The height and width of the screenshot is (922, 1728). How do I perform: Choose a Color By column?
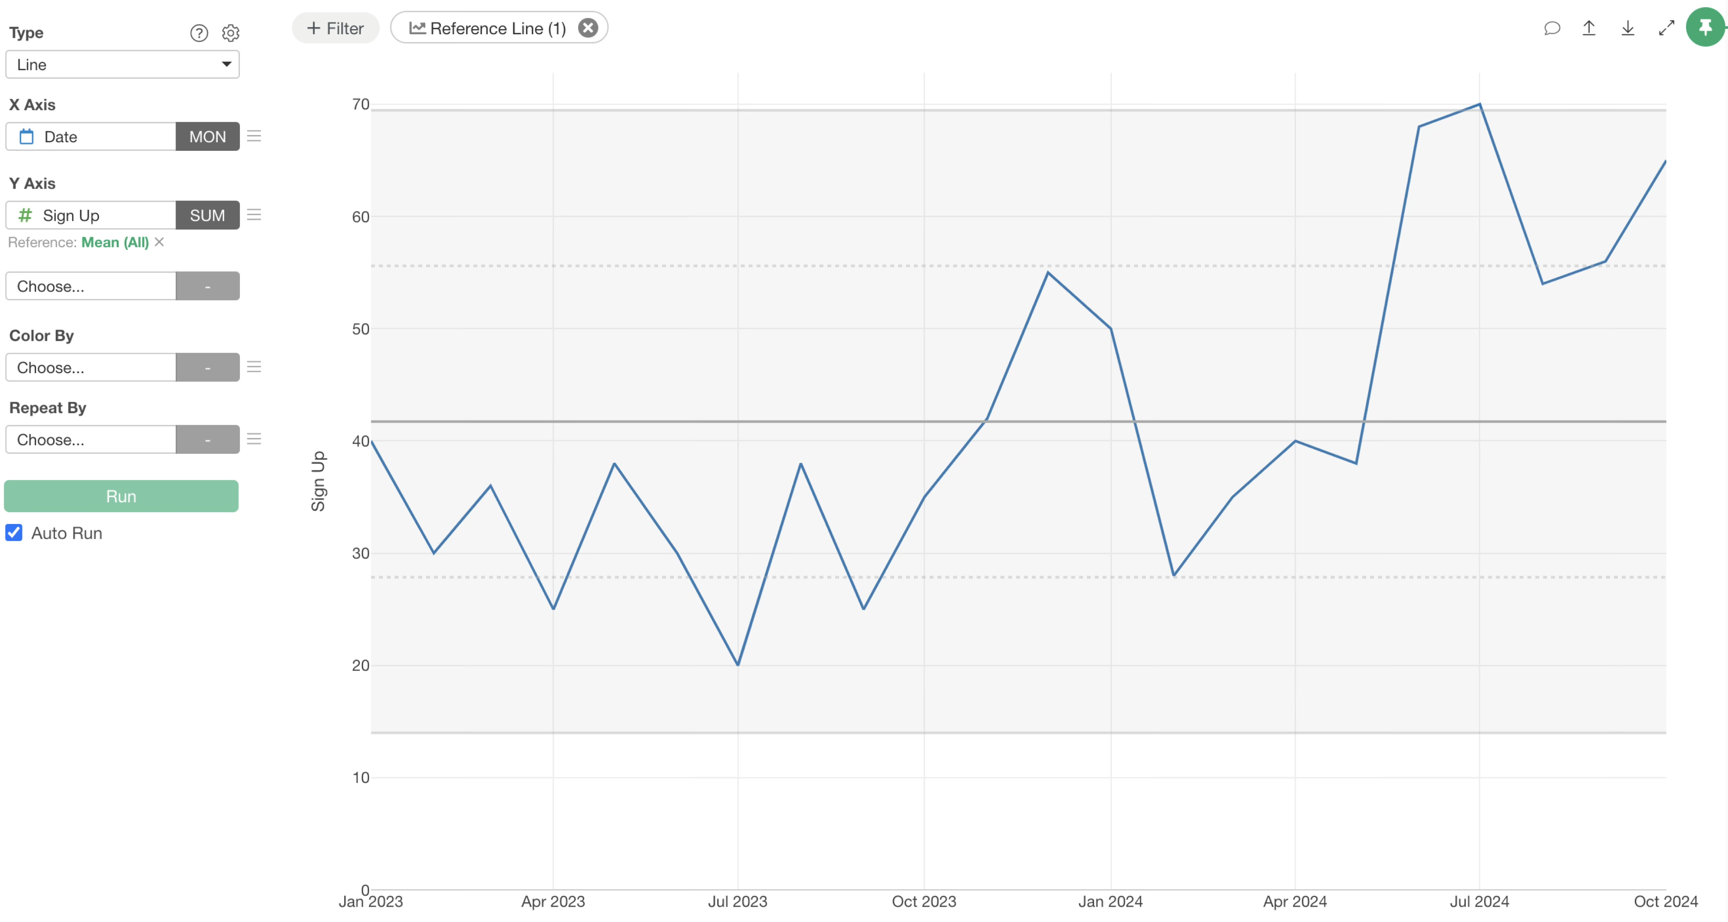(91, 368)
